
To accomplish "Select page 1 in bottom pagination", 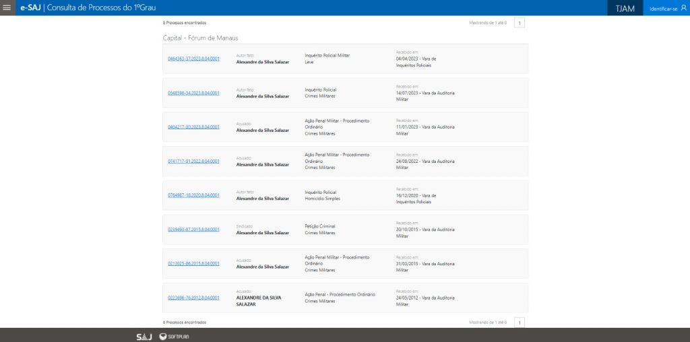I will point(519,322).
